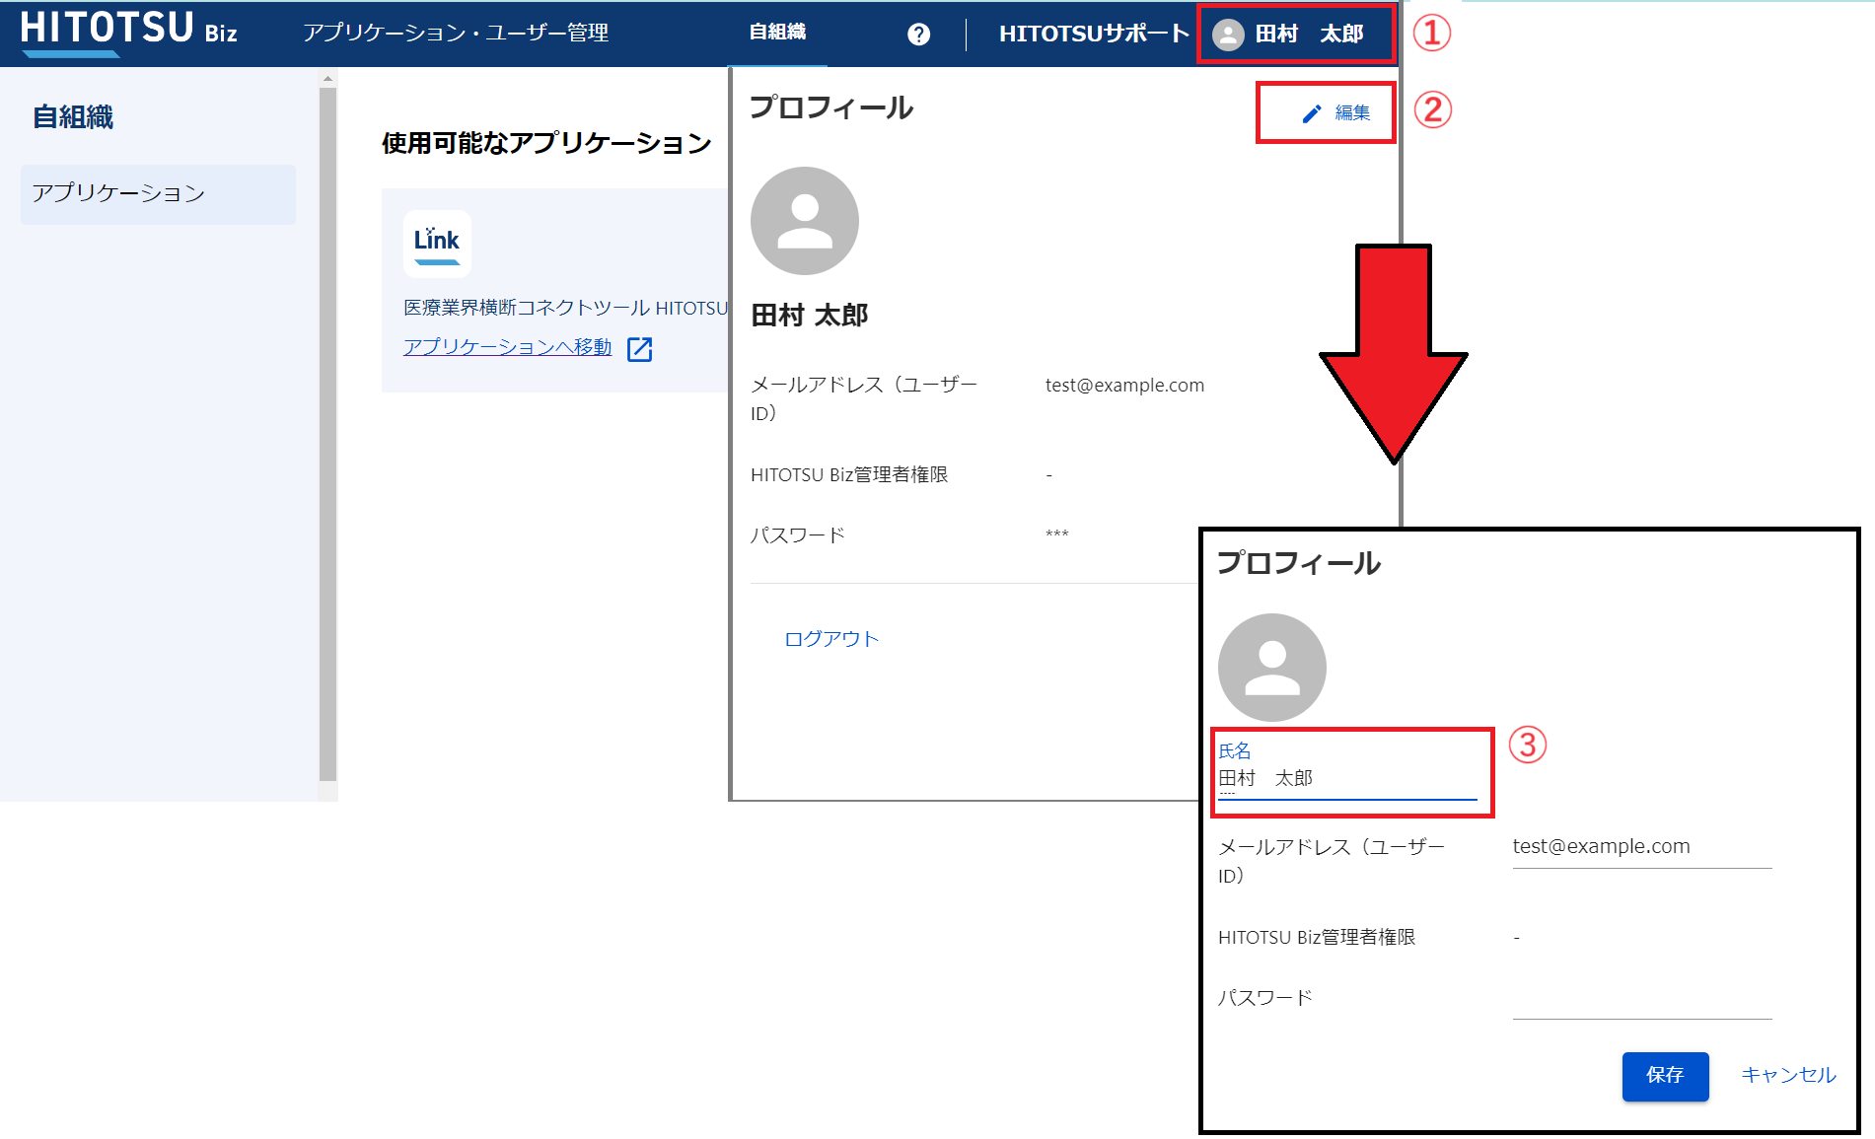Switch to the 自組織 tab
The height and width of the screenshot is (1139, 1875).
tap(777, 33)
